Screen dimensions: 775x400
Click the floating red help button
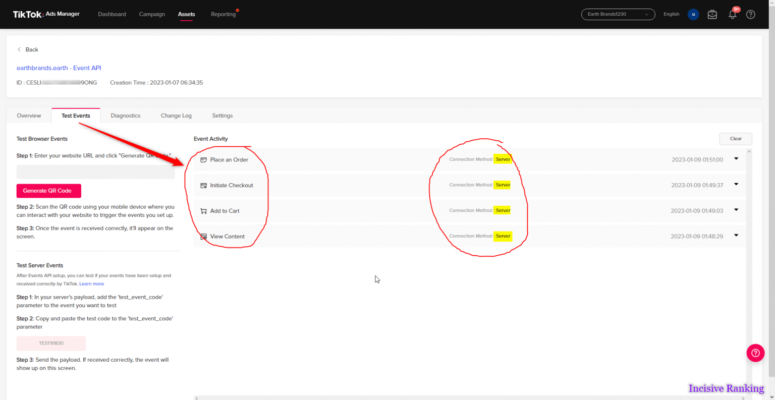tap(755, 353)
